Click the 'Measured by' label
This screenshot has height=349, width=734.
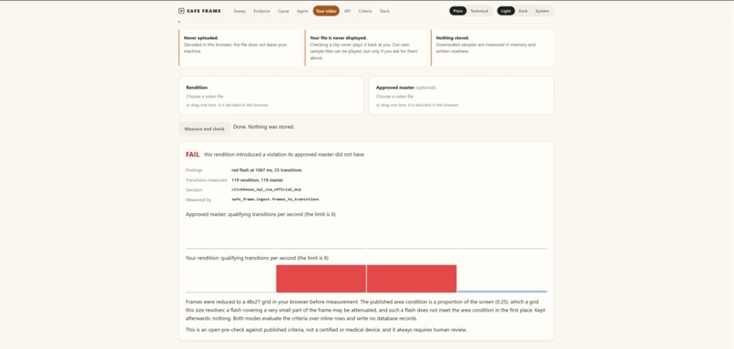pos(198,200)
